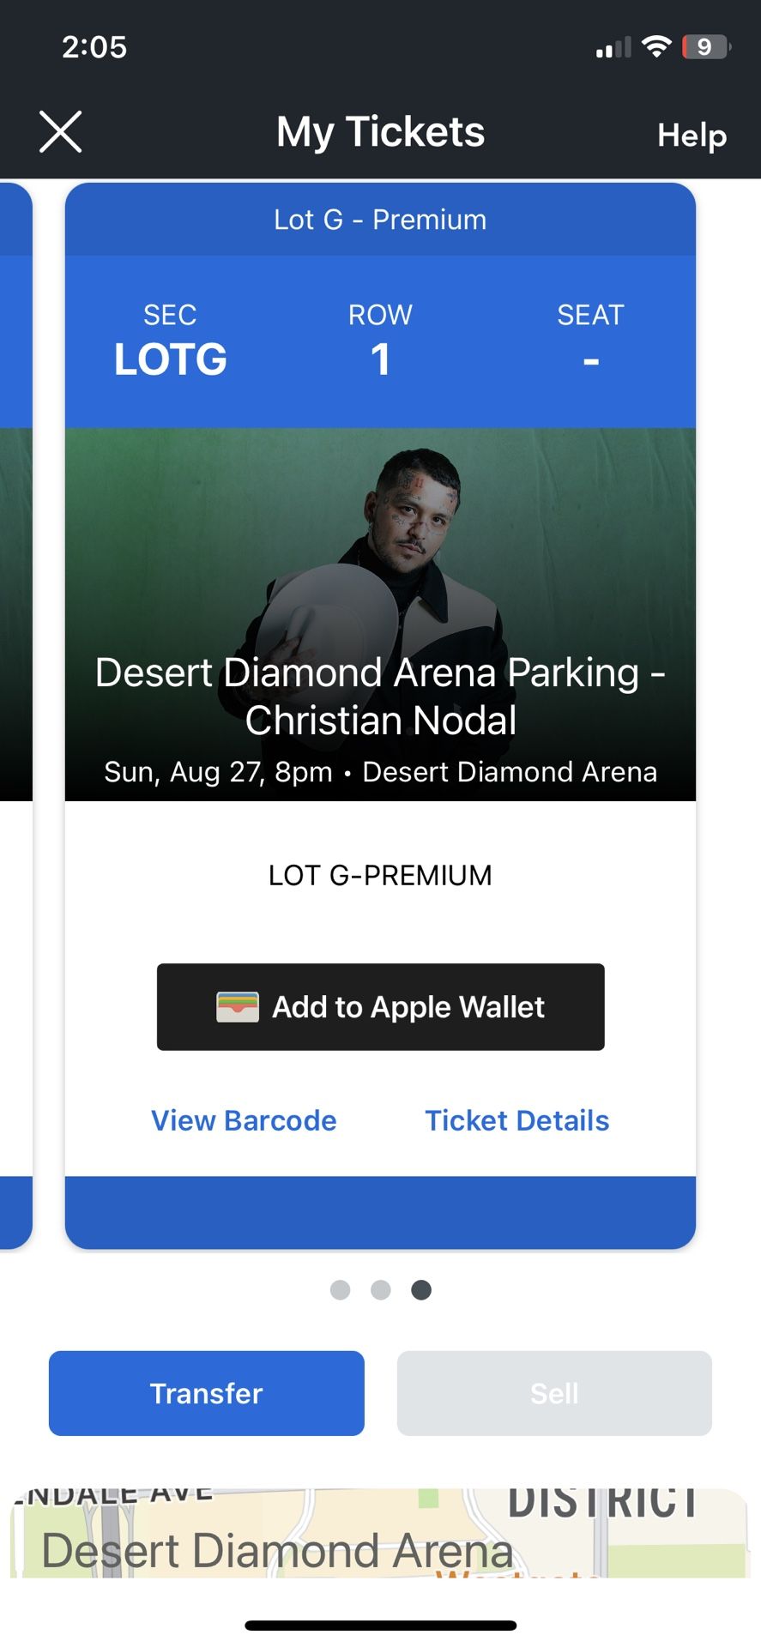This screenshot has width=761, height=1647.
Task: Tap the disabled Sell button
Action: pyautogui.click(x=554, y=1393)
